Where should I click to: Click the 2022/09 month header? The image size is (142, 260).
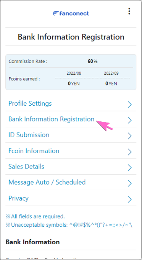[111, 73]
